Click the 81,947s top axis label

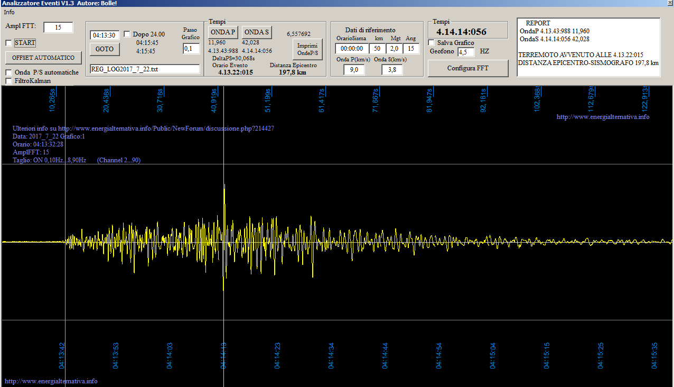tap(429, 100)
